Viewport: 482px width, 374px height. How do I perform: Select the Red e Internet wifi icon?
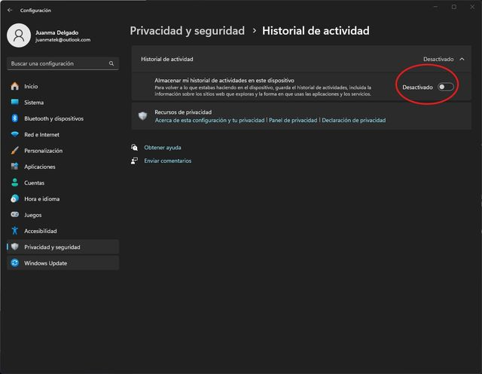(x=14, y=134)
